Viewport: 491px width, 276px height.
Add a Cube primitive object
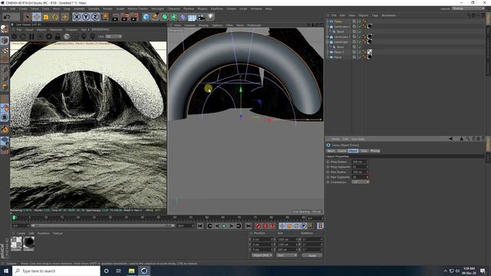click(x=147, y=17)
